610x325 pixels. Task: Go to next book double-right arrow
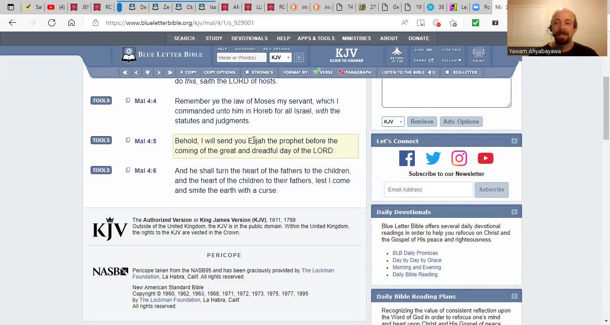170,72
